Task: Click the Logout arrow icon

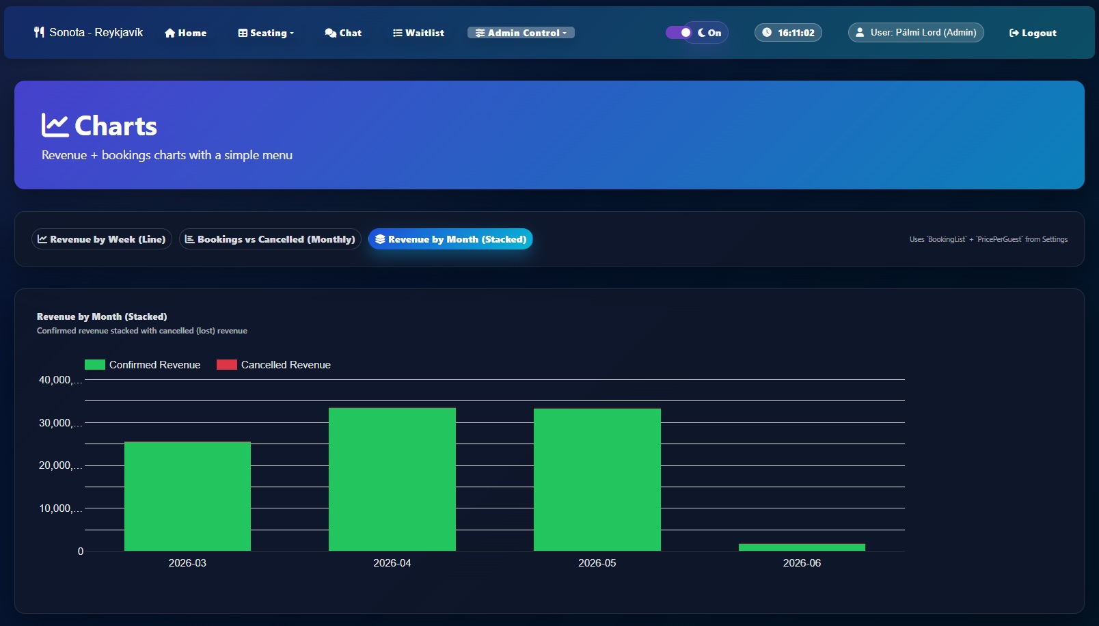Action: point(1014,33)
